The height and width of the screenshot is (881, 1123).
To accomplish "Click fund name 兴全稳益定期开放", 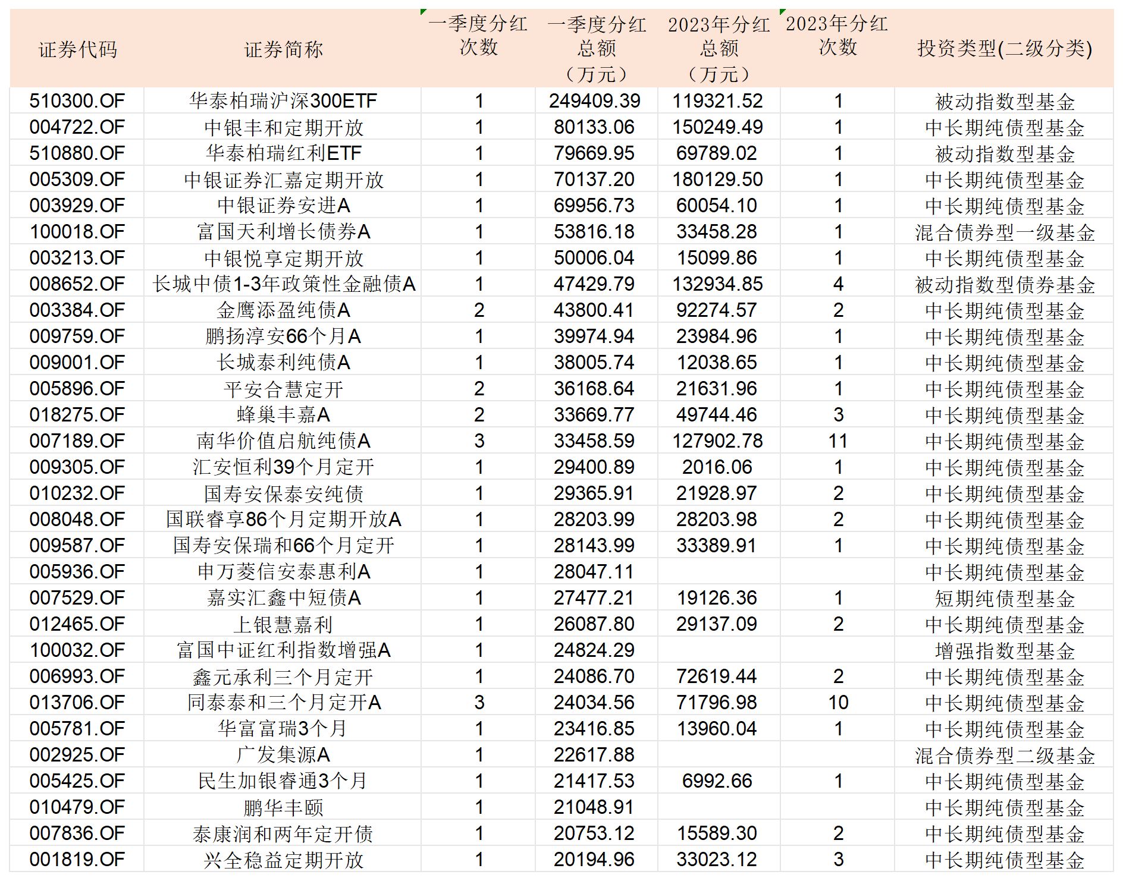I will (x=283, y=860).
